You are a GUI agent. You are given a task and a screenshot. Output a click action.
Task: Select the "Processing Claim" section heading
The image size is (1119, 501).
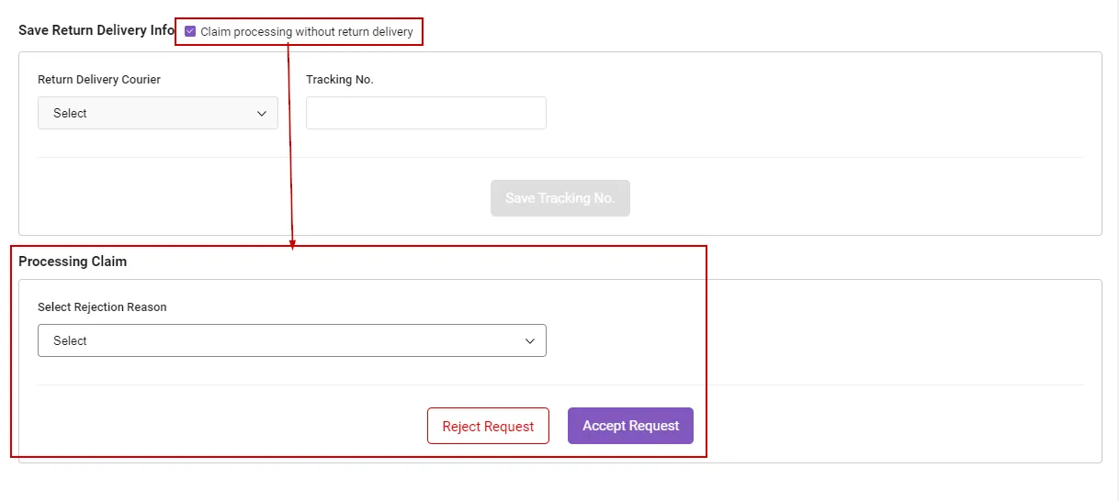(73, 262)
